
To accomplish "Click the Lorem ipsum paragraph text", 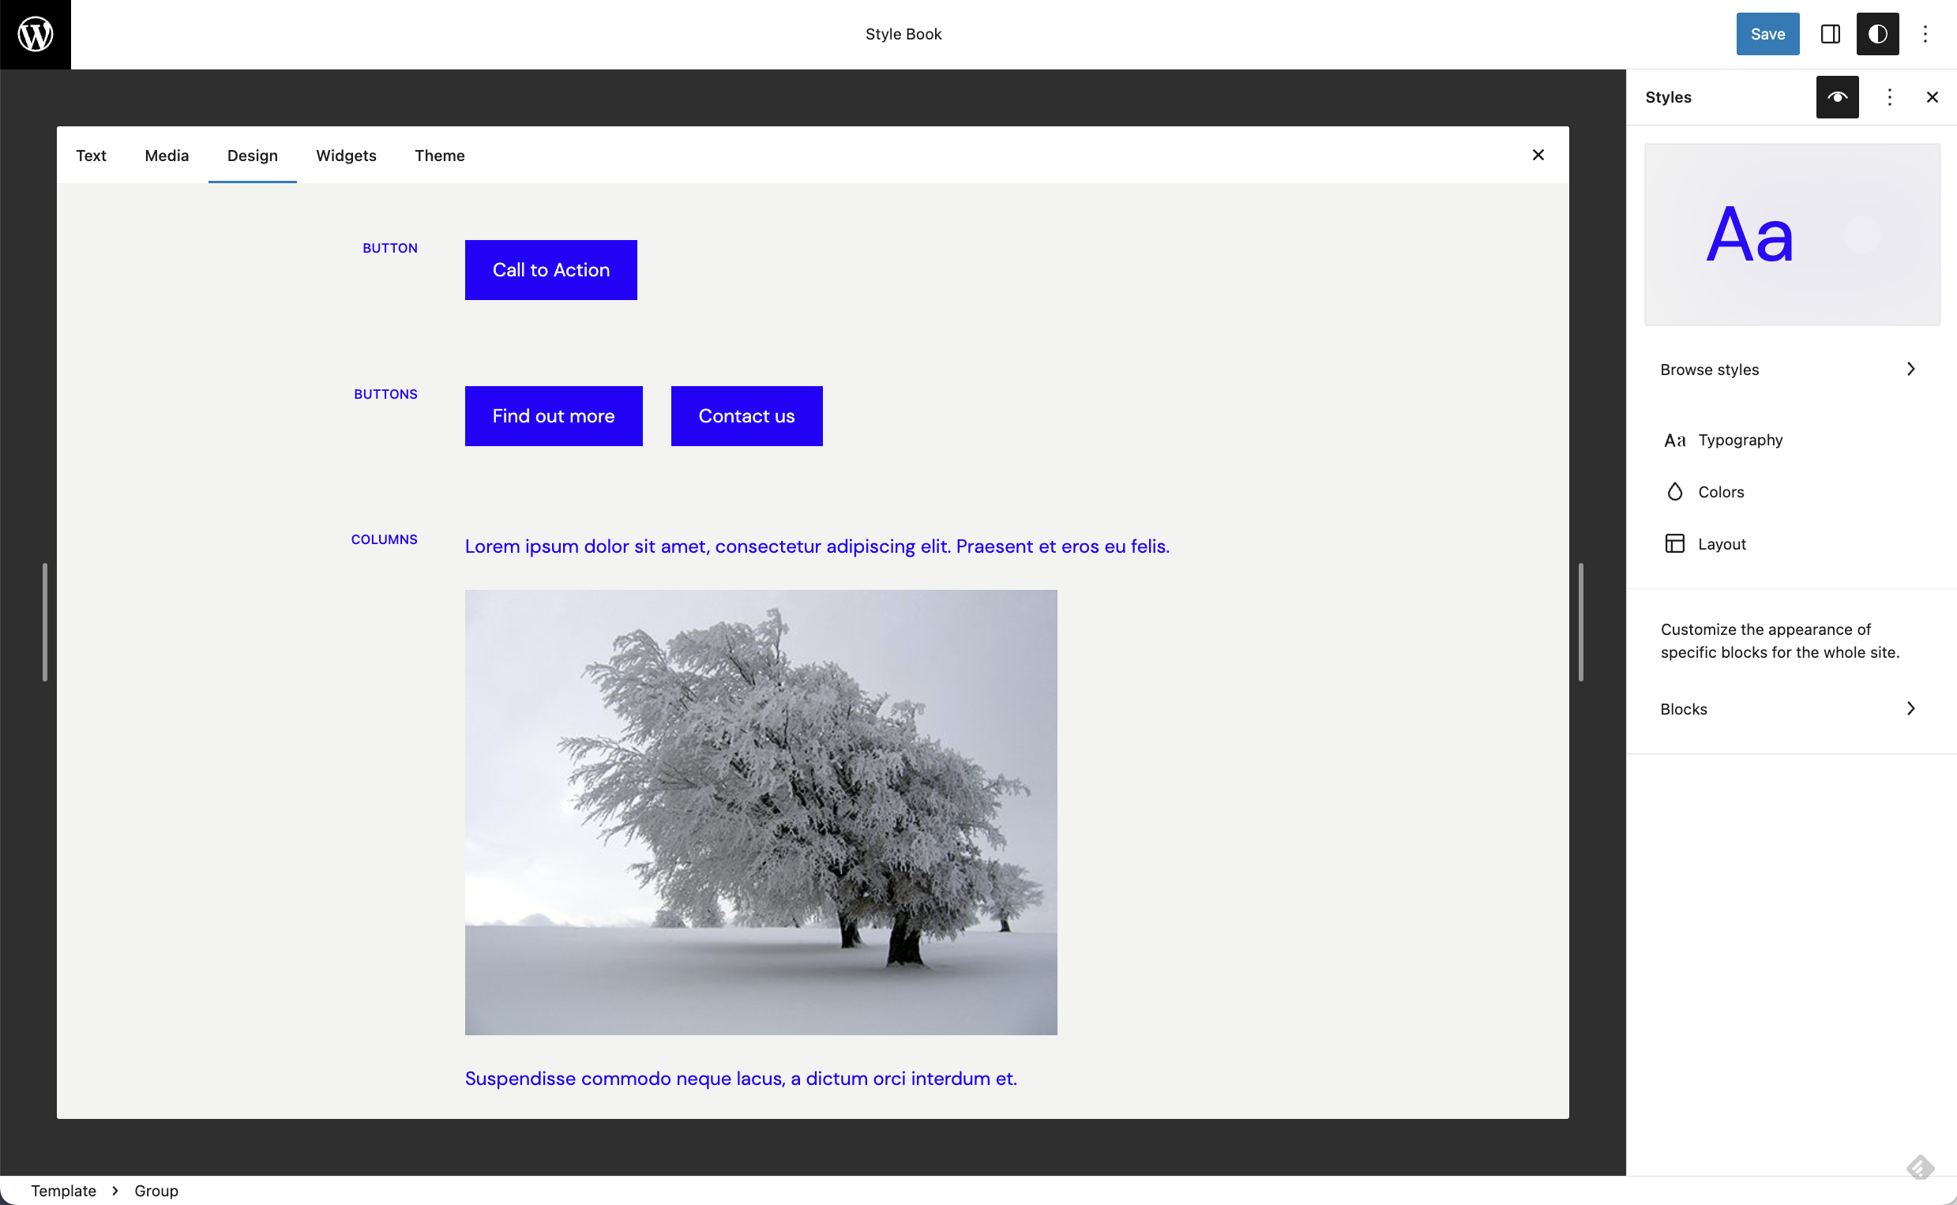I will point(817,546).
